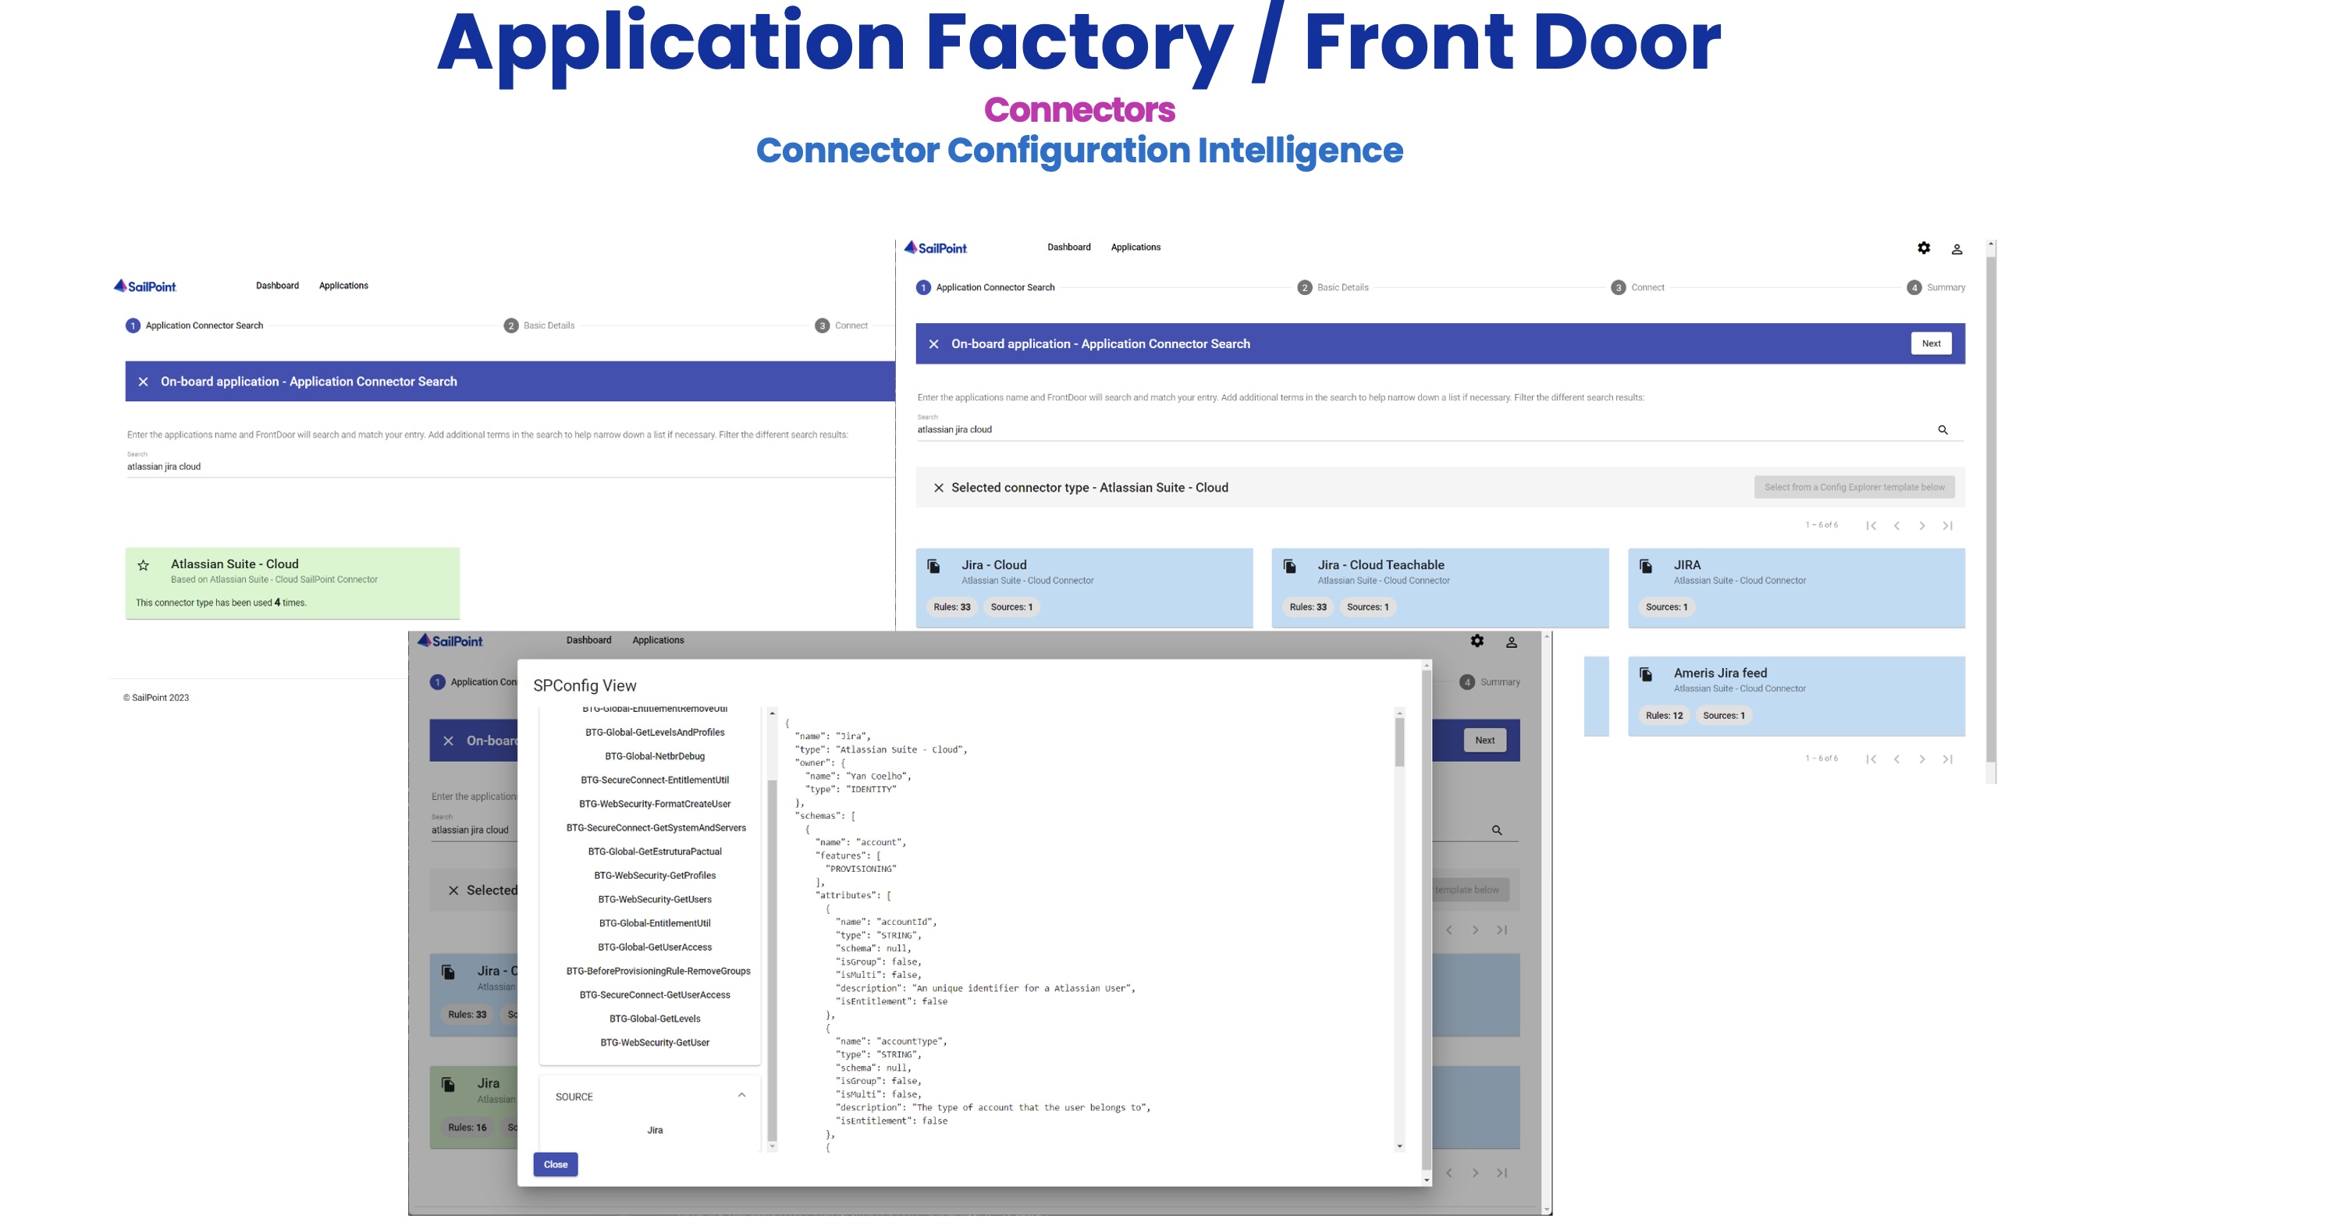This screenshot has width=2335, height=1230.
Task: Open Dashboard menu in the left SailPoint window
Action: (277, 286)
